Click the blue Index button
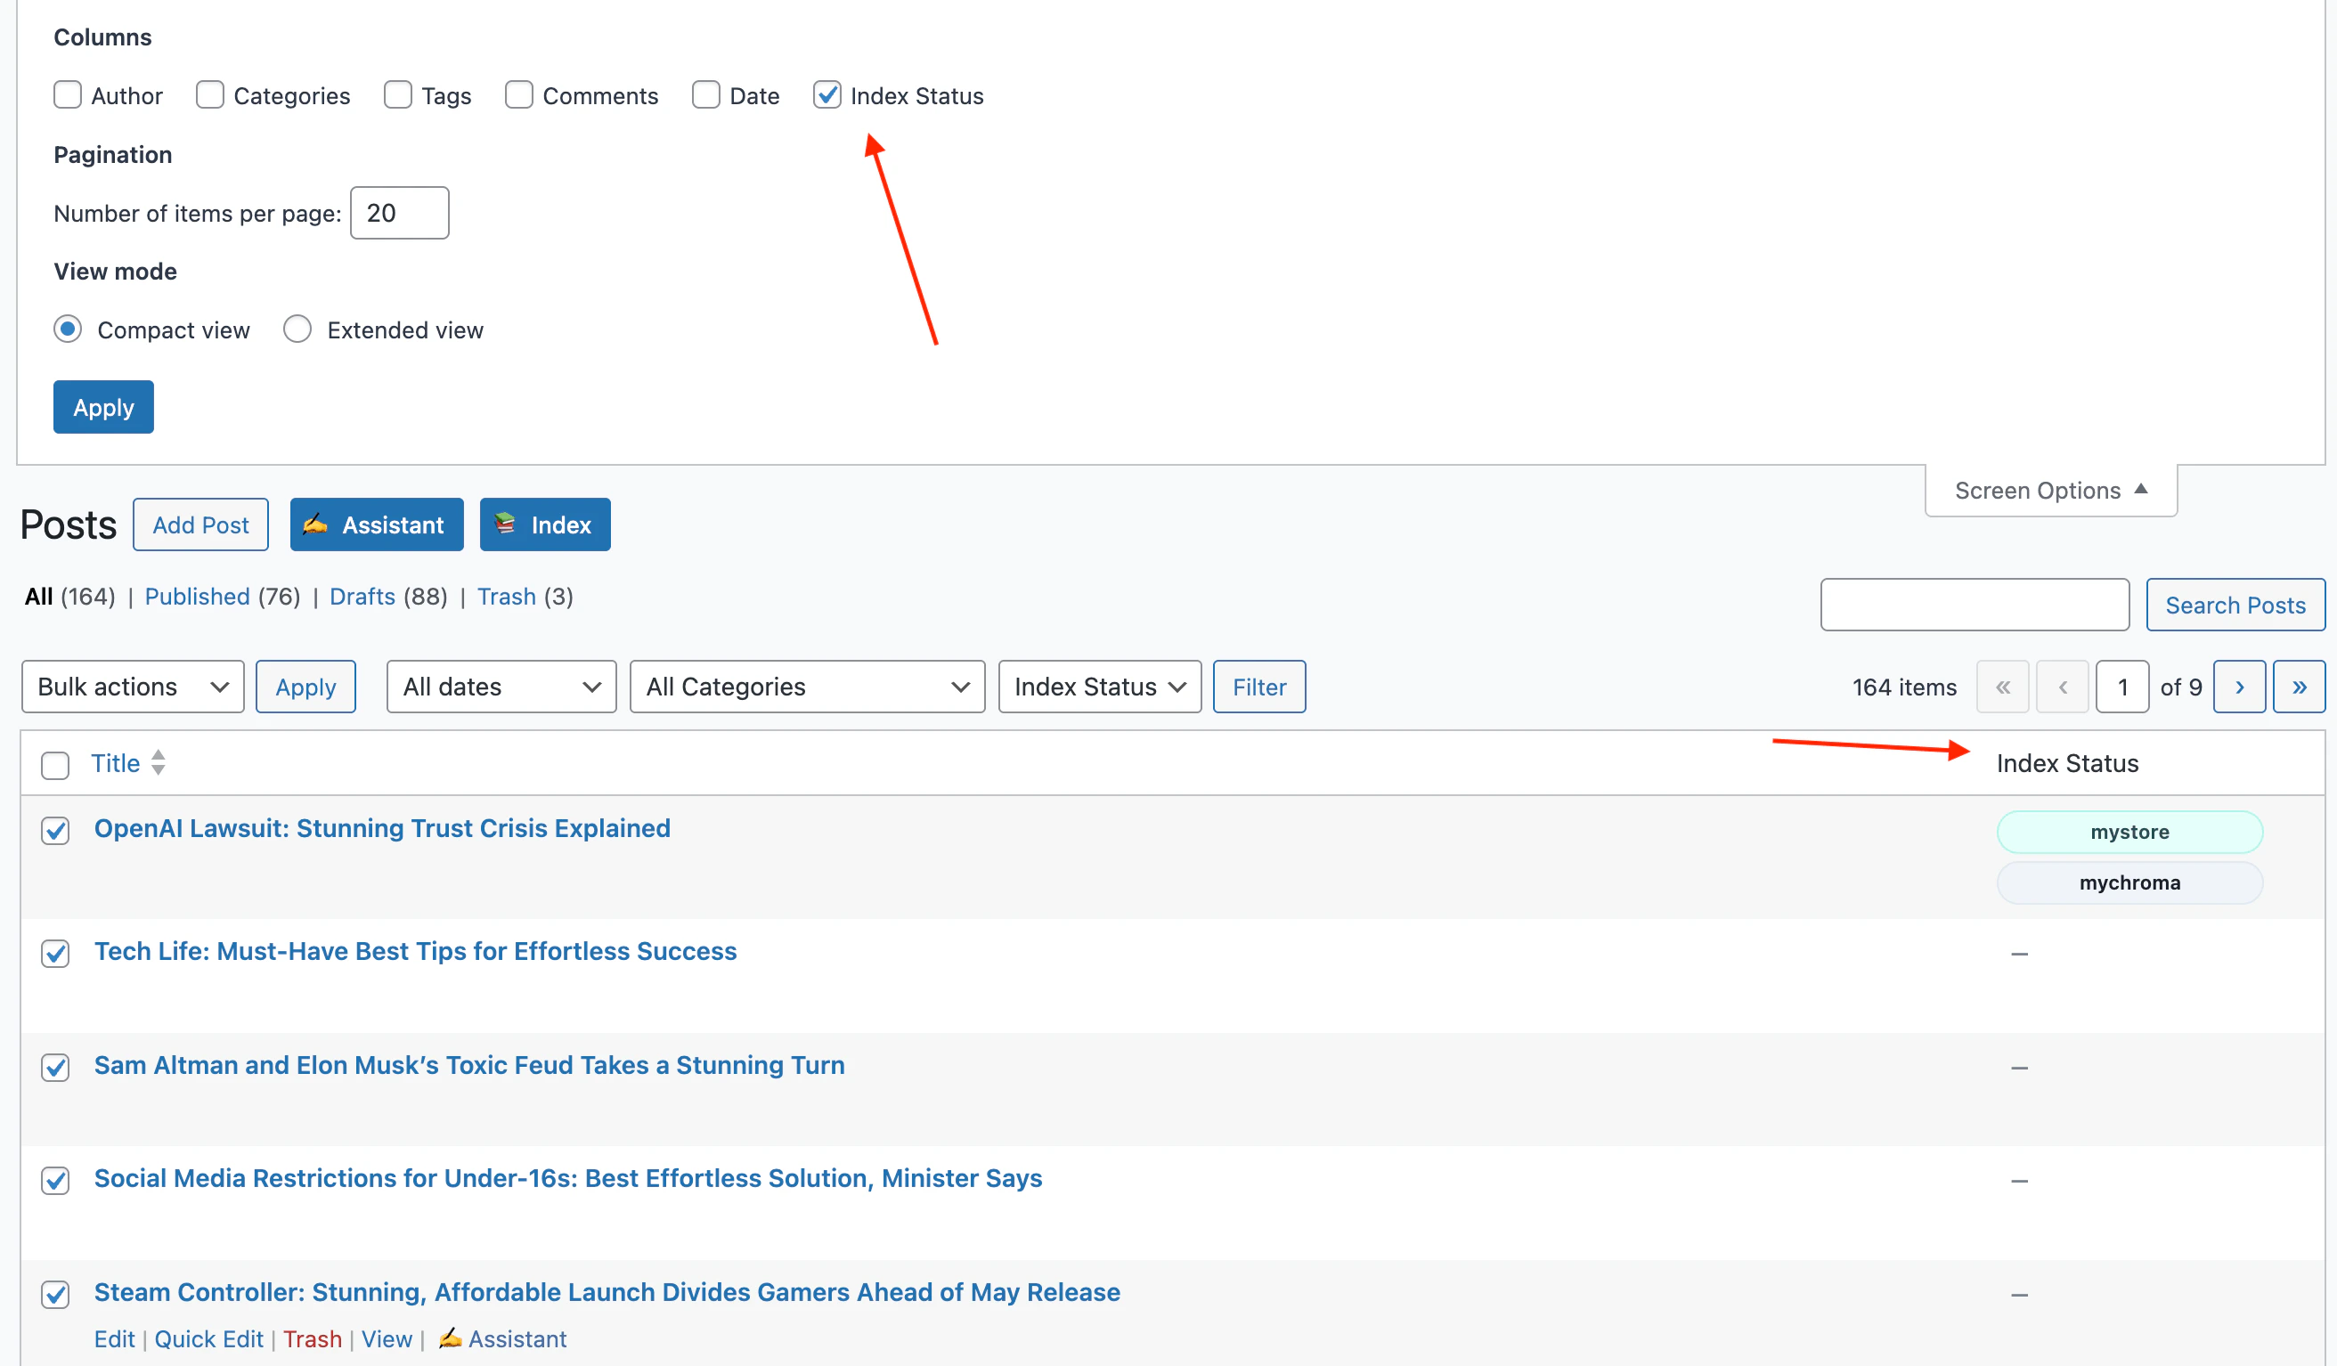Viewport: 2337px width, 1366px height. [x=544, y=524]
